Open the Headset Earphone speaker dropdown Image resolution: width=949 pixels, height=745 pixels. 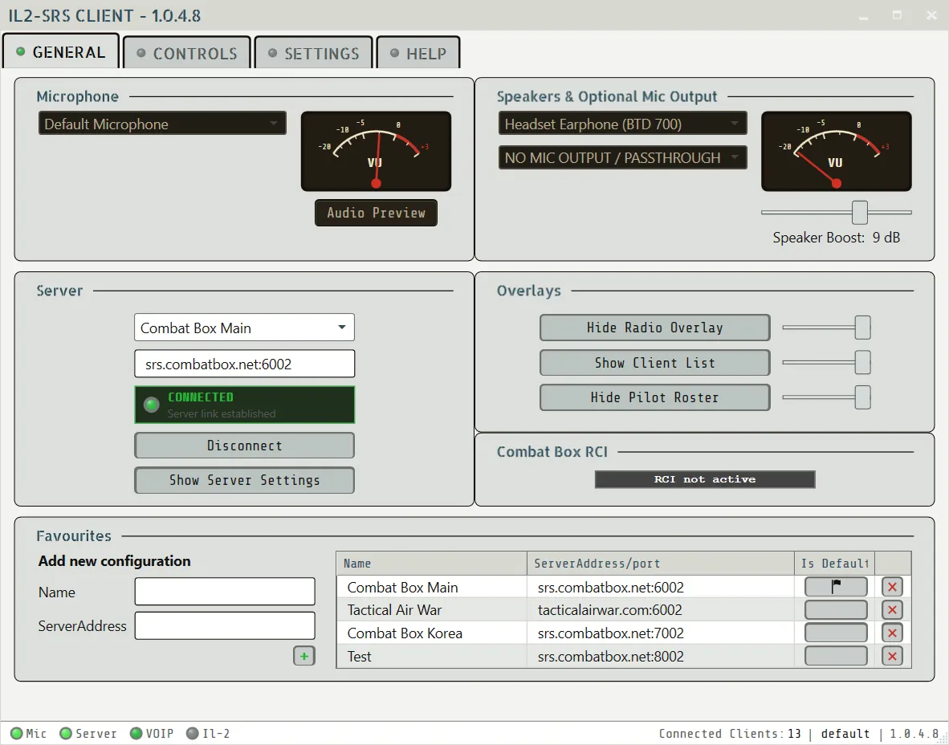click(x=623, y=124)
